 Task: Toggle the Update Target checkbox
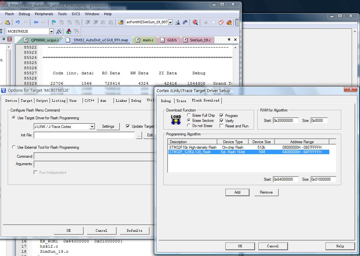click(128, 126)
